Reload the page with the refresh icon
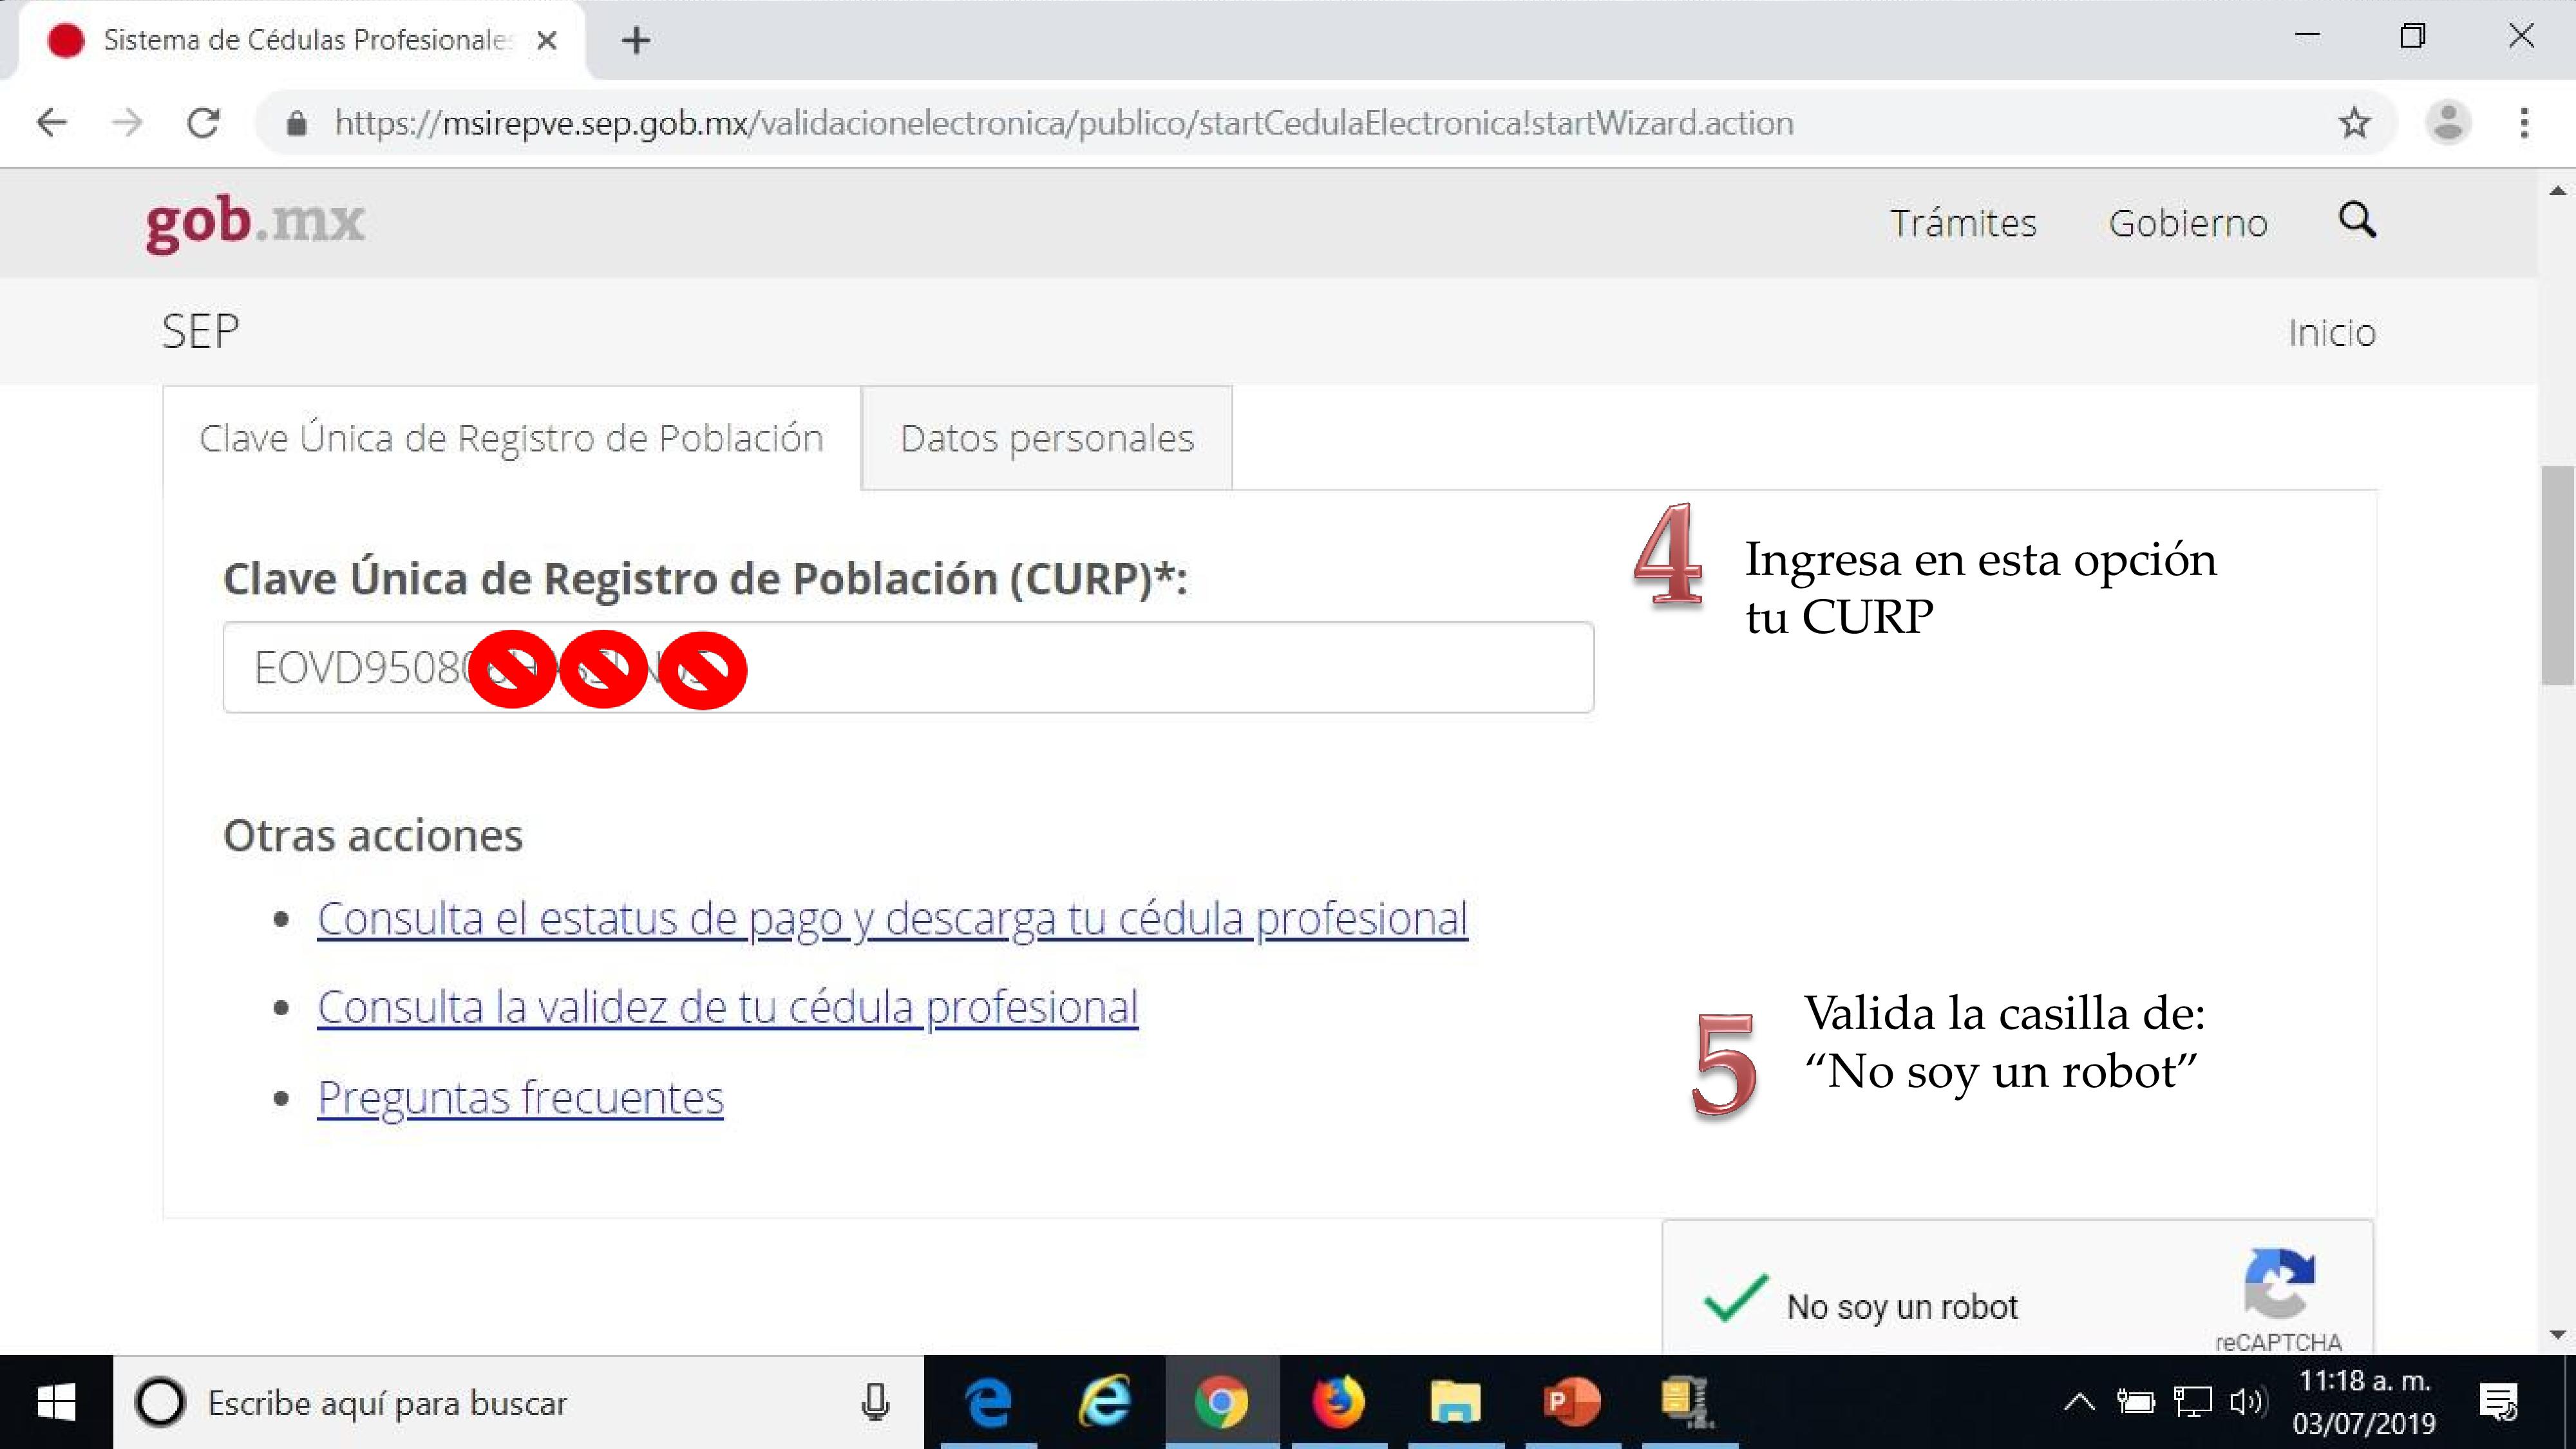This screenshot has width=2576, height=1449. click(204, 123)
